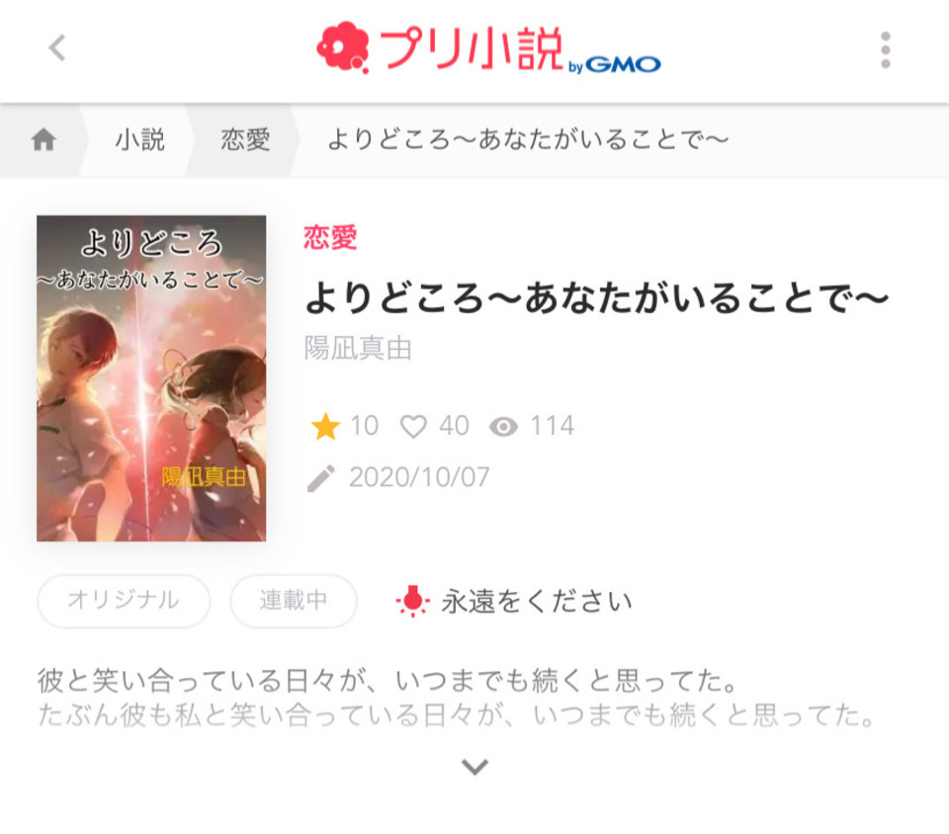
Task: Click the GMO logo text
Action: [623, 64]
